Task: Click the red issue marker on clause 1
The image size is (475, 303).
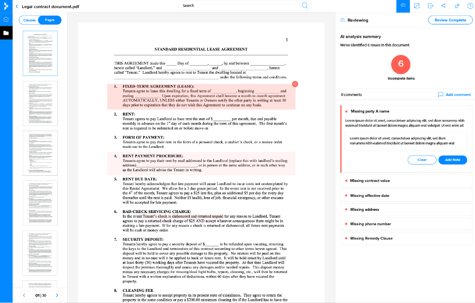Action: click(x=295, y=84)
